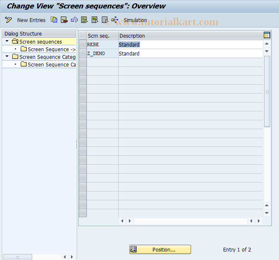Click the Description column header
This screenshot has height=260, width=279.
(191, 36)
